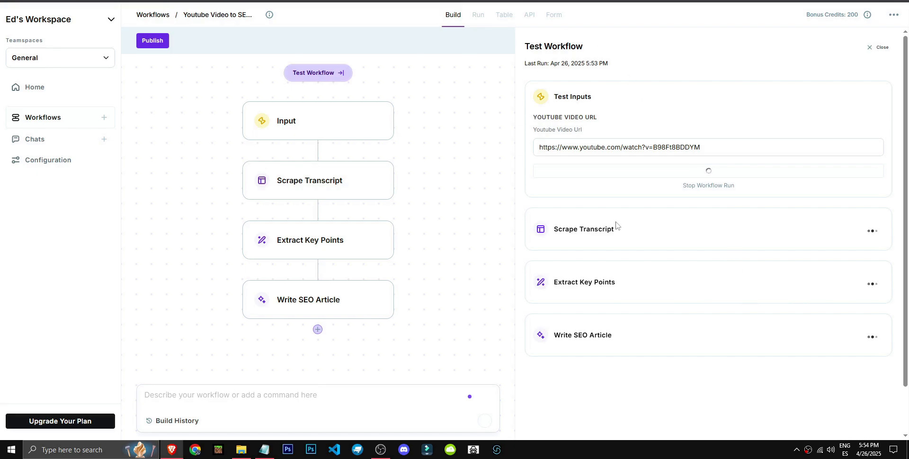
Task: Open File Explorer from taskbar
Action: tap(241, 450)
